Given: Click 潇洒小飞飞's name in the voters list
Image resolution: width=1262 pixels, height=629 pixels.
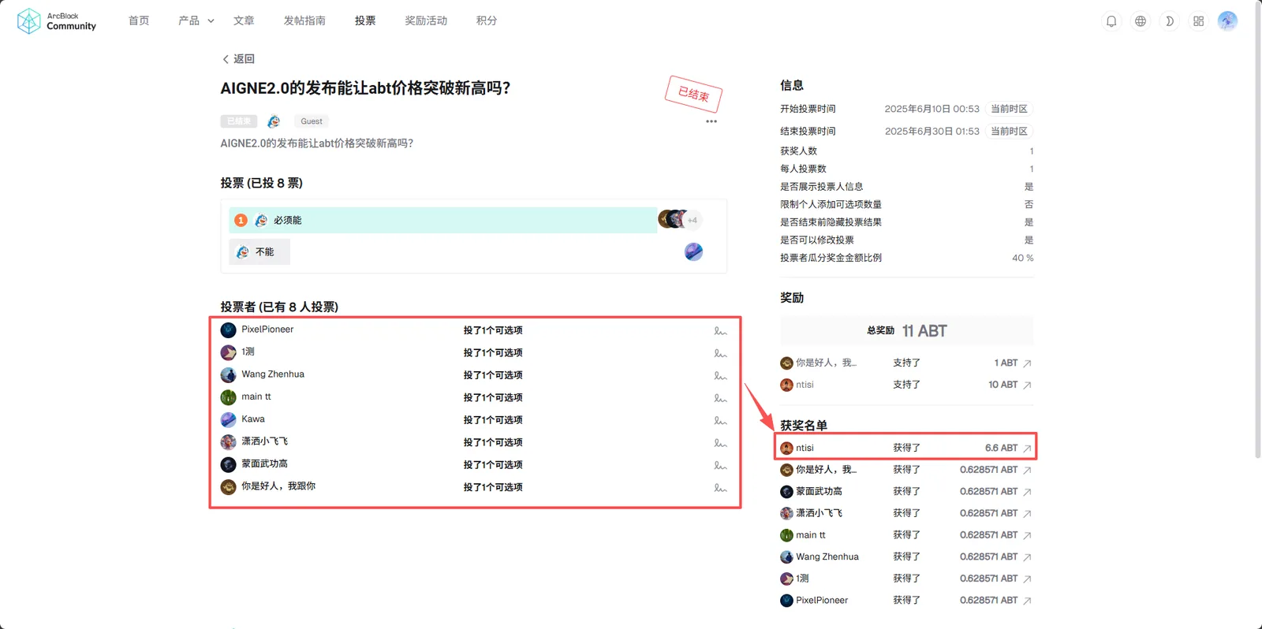Looking at the screenshot, I should (264, 441).
